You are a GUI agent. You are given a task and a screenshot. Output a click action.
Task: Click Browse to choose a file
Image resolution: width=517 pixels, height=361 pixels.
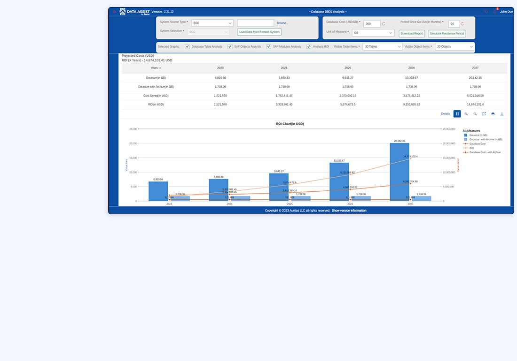tap(282, 23)
